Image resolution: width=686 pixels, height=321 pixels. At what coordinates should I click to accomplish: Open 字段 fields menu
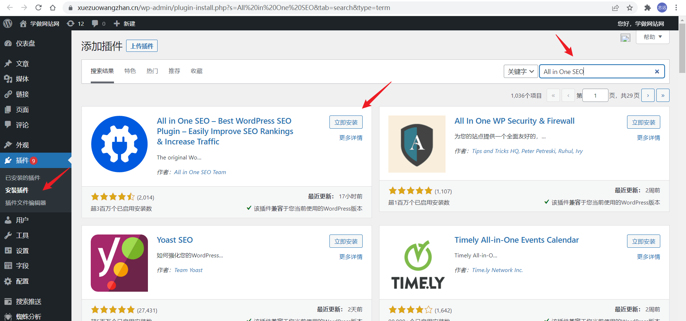click(36, 266)
